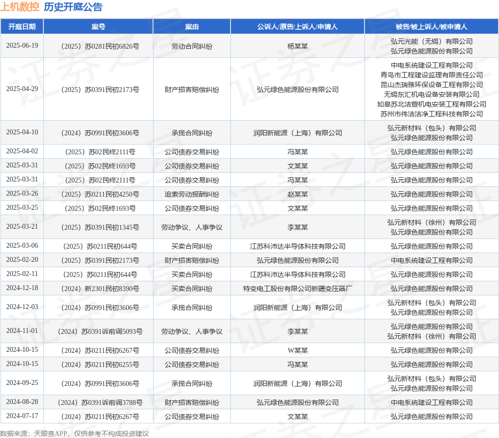
Task: Click defendant 昆山杰瑞雅环保设备工程有限公司
Action: click(x=432, y=85)
